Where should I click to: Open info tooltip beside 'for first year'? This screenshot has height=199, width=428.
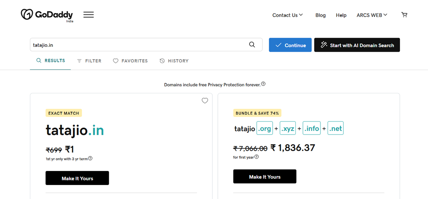pos(257,157)
